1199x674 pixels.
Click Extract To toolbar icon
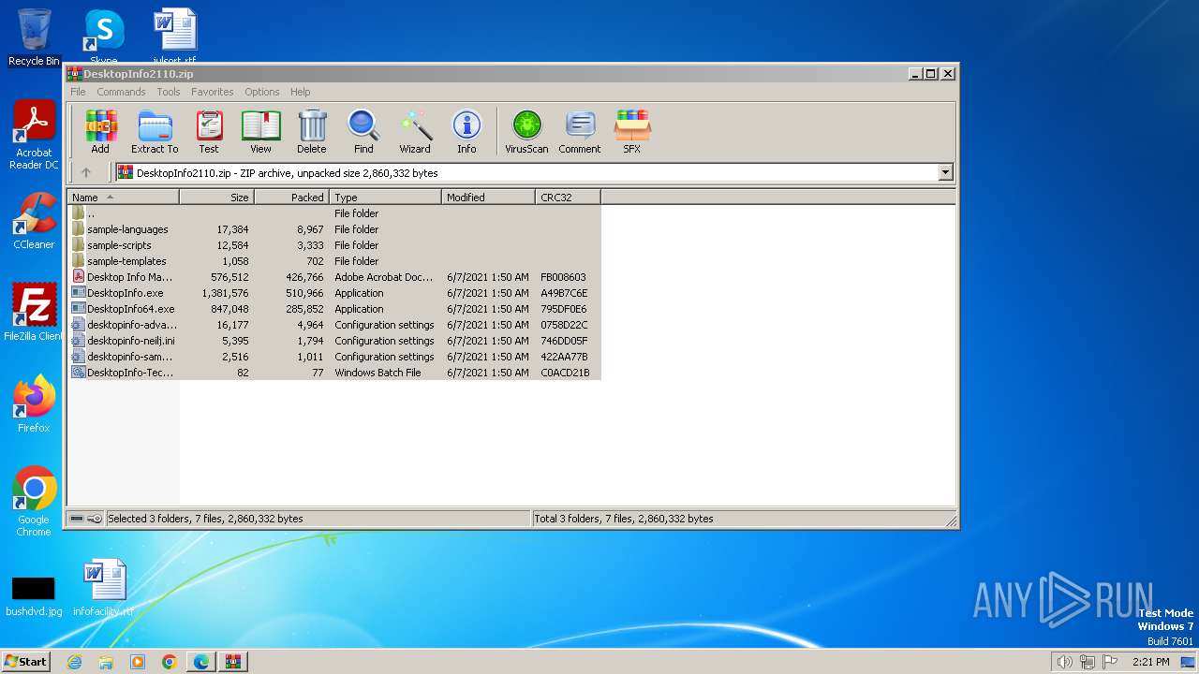pos(155,132)
